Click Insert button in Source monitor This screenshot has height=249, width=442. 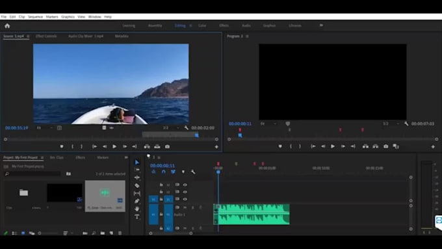tap(147, 146)
